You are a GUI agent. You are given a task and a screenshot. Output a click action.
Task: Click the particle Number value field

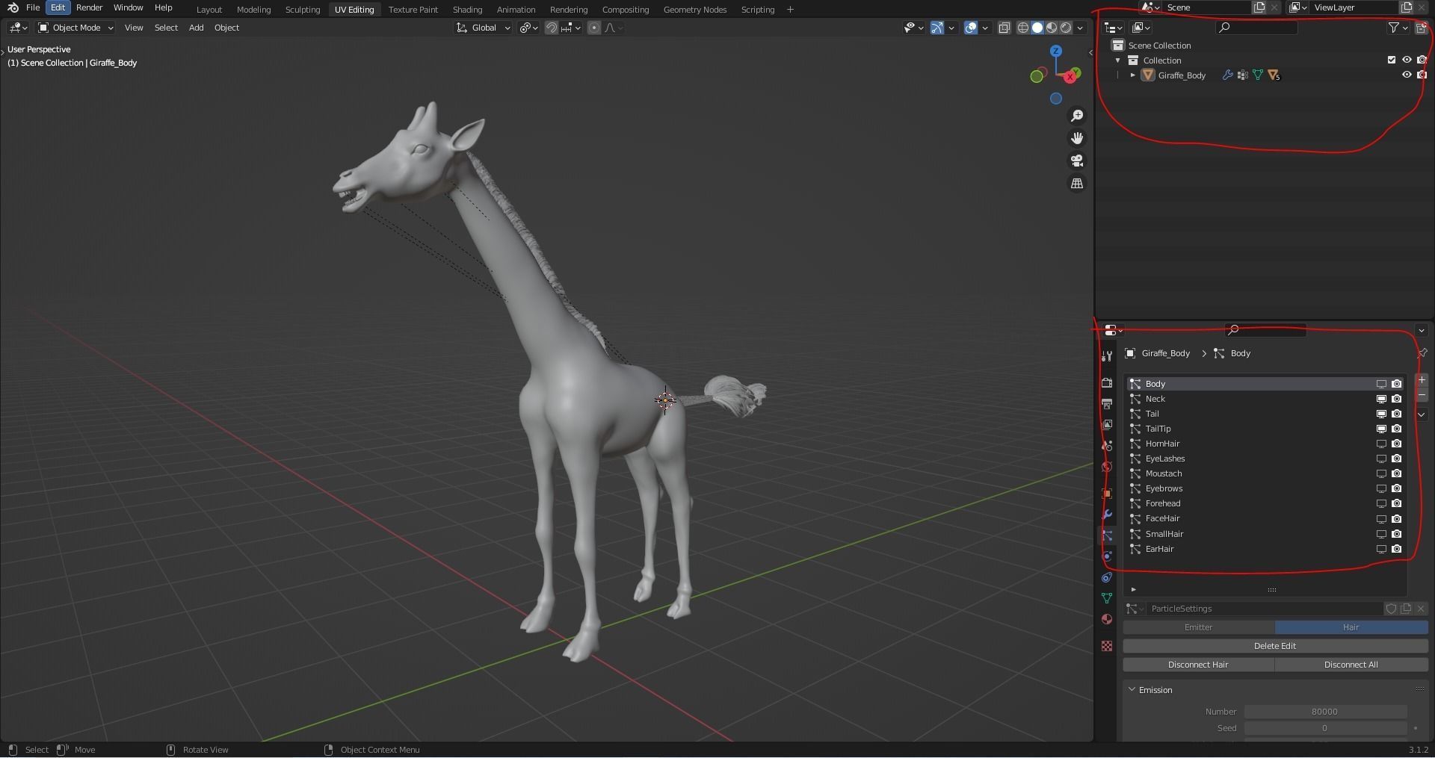1325,712
